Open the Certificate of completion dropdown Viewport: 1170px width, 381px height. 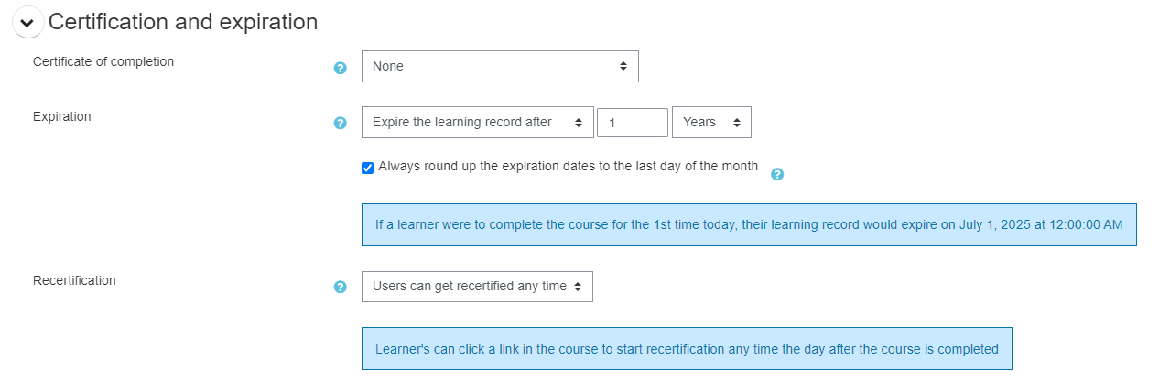click(500, 66)
